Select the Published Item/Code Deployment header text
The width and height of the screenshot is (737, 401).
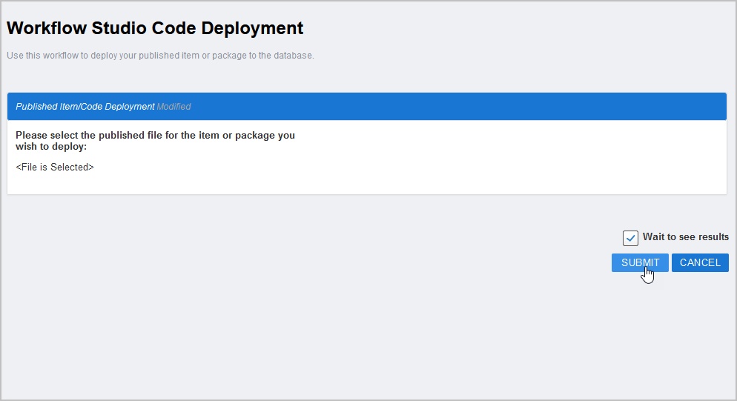[x=85, y=107]
